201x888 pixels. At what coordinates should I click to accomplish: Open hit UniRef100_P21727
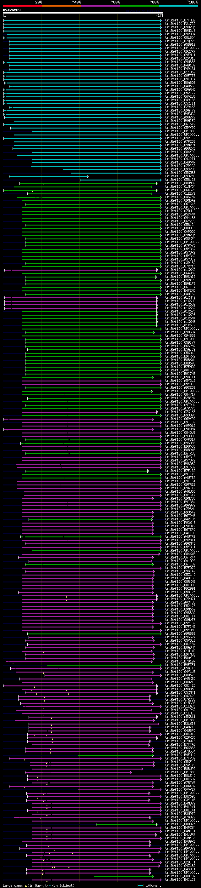coord(180,24)
